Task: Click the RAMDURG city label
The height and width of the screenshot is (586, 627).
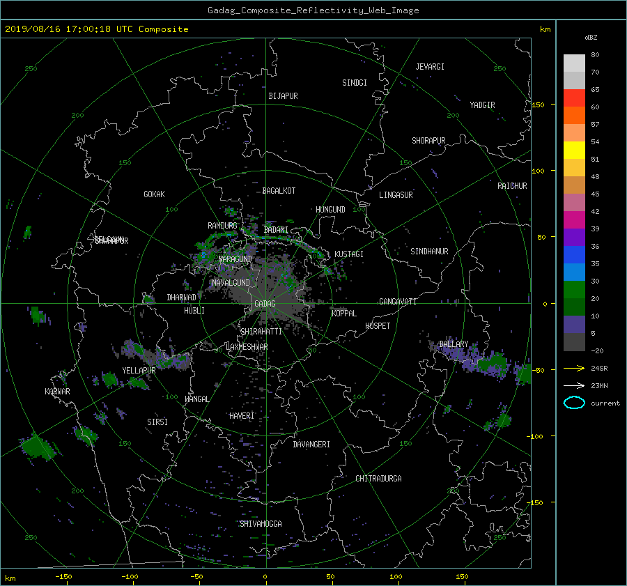Action: pyautogui.click(x=222, y=226)
